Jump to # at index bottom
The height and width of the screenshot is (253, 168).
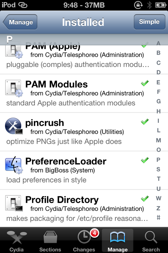pyautogui.click(x=158, y=218)
